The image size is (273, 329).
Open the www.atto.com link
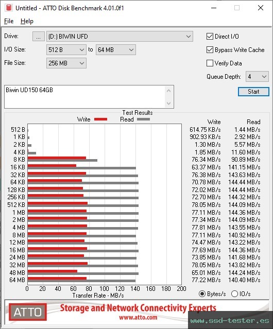pos(138,317)
